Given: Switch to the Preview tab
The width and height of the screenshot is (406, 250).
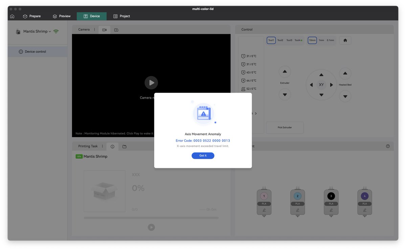Looking at the screenshot, I should [x=62, y=16].
